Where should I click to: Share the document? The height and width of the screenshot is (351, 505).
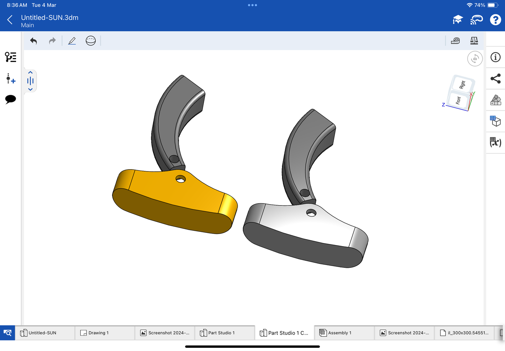pos(495,79)
